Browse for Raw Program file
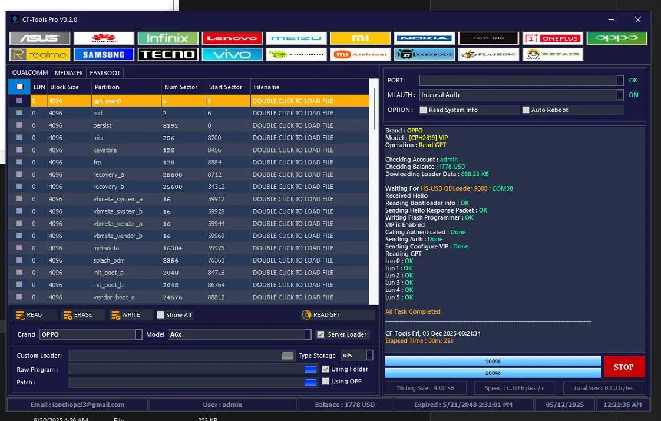This screenshot has height=421, width=661. (310, 370)
